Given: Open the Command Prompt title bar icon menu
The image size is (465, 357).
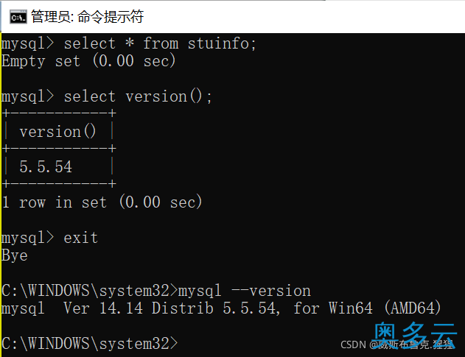Looking at the screenshot, I should [x=18, y=17].
